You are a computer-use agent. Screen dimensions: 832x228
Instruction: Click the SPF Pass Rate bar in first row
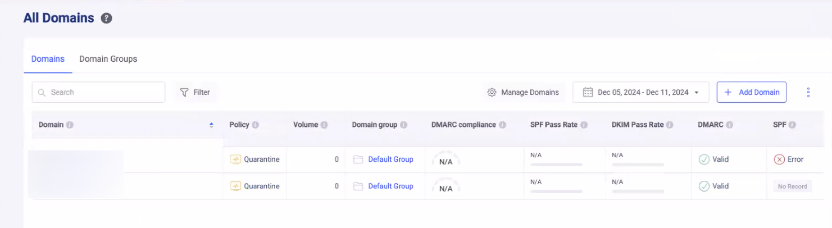[x=556, y=165]
